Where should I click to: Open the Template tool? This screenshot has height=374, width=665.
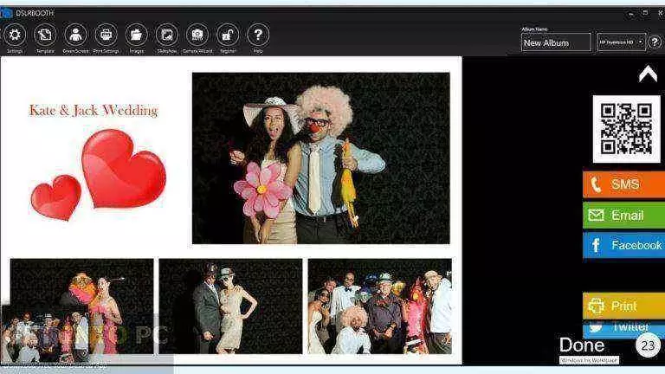coord(44,35)
